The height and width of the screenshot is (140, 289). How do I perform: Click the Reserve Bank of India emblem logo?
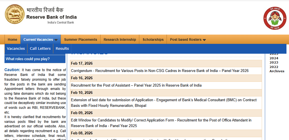[15, 14]
